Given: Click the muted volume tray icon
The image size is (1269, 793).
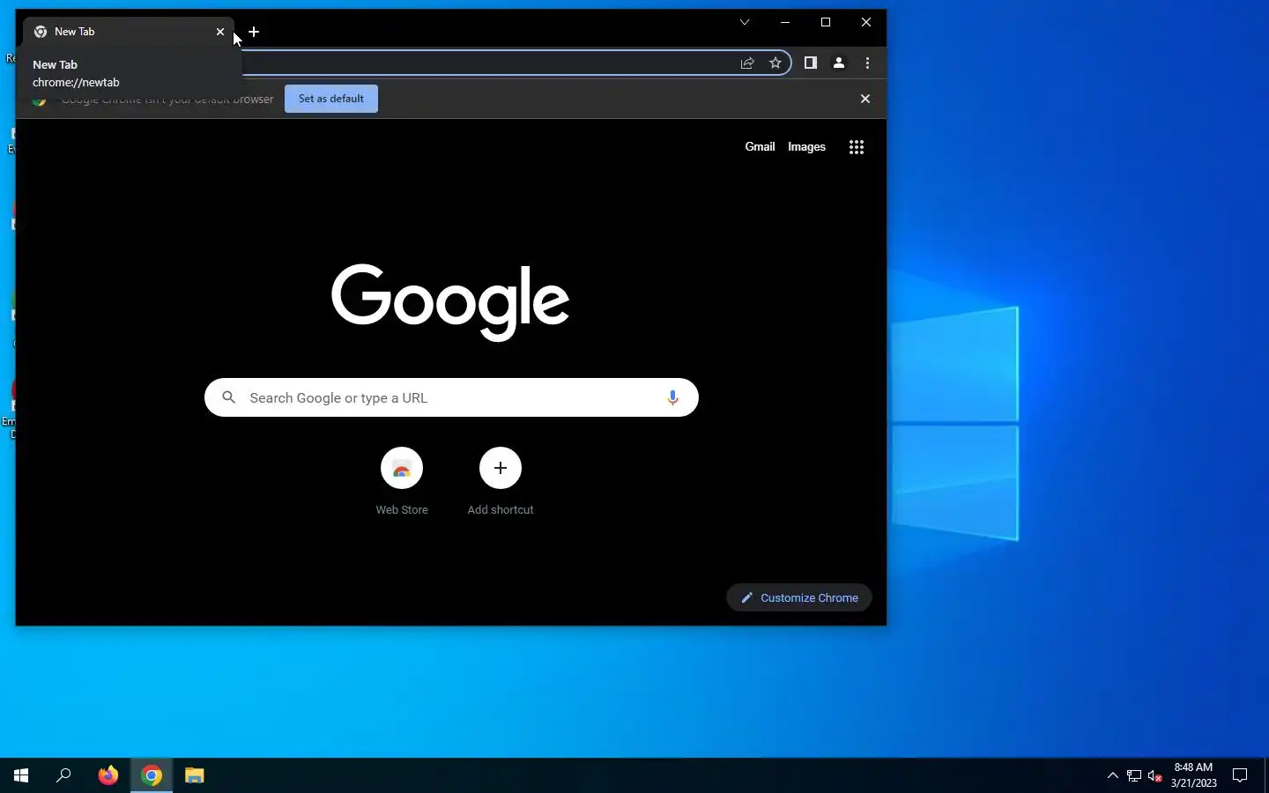Looking at the screenshot, I should 1155,775.
